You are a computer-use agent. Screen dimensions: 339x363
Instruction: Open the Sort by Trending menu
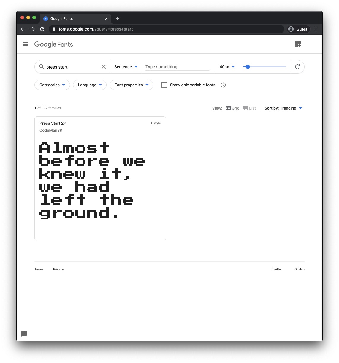283,108
